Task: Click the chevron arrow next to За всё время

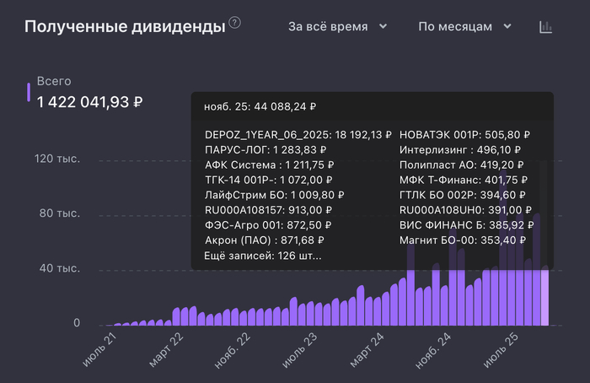Action: (383, 27)
